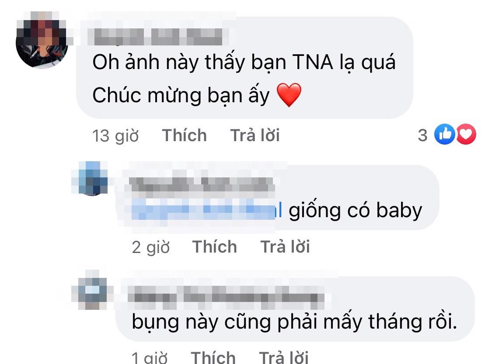Viewport: 492px width, 364px height.
Task: Click the blurred name of first commenter
Action: pyautogui.click(x=158, y=37)
